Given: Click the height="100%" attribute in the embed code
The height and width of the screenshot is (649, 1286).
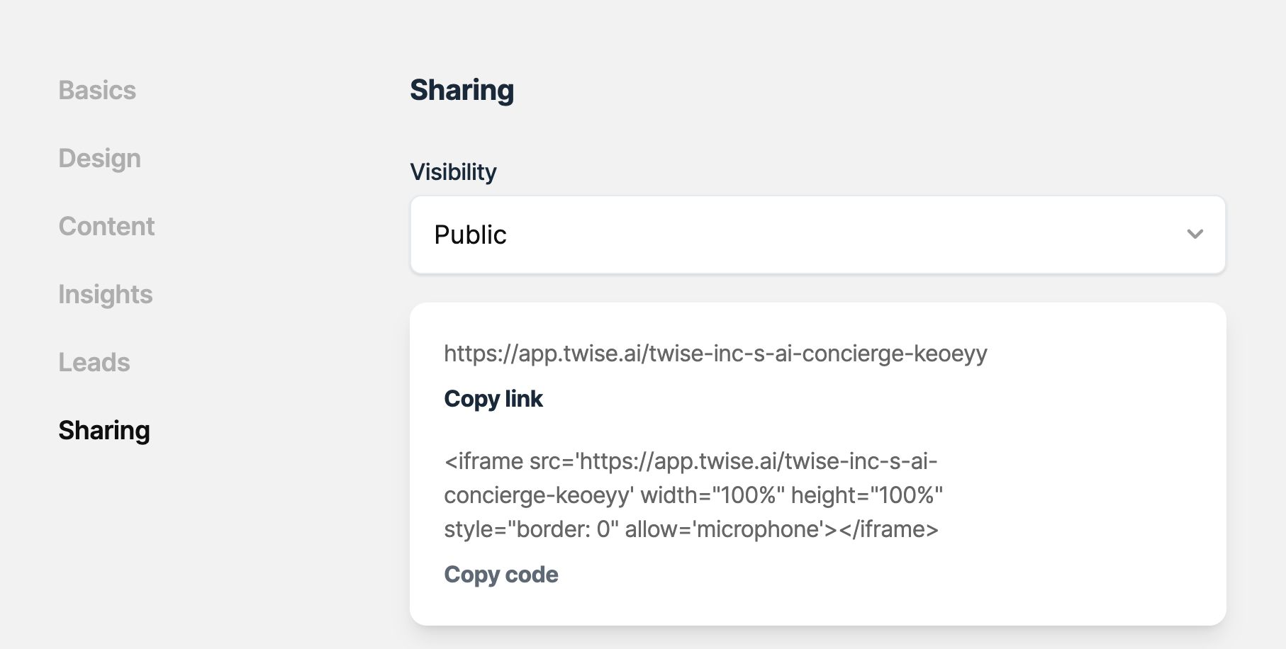Looking at the screenshot, I should (866, 495).
